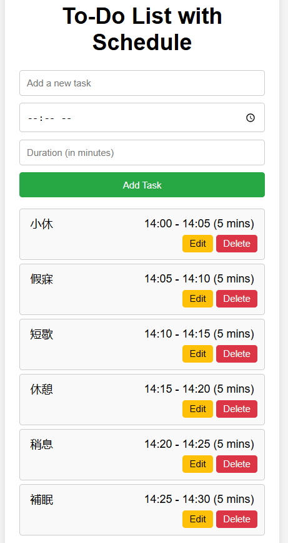Edit the 小休 task

click(197, 244)
